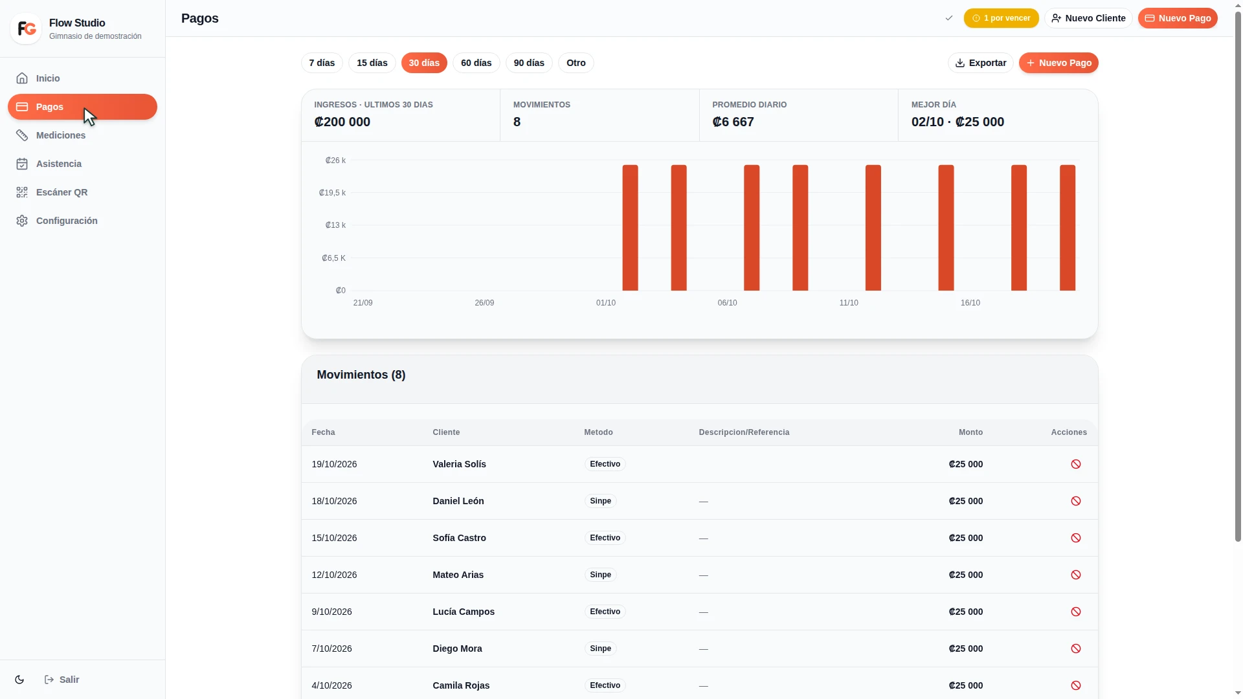Select the 7 días range
This screenshot has height=699, width=1243.
coord(322,63)
